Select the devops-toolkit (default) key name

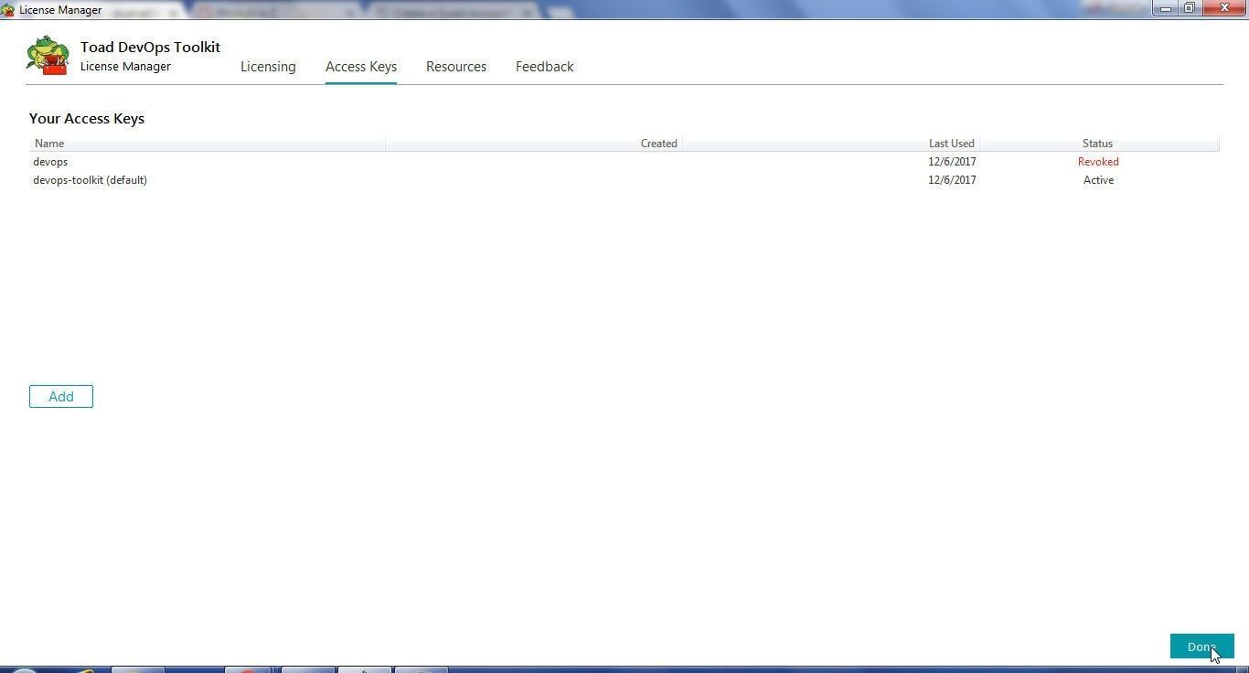click(x=90, y=180)
